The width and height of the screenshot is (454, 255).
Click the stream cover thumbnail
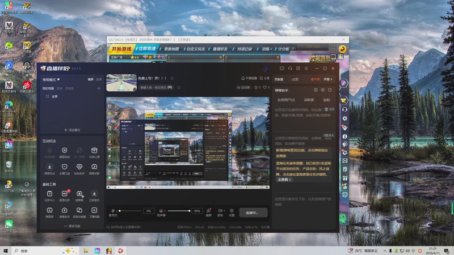pos(121,83)
